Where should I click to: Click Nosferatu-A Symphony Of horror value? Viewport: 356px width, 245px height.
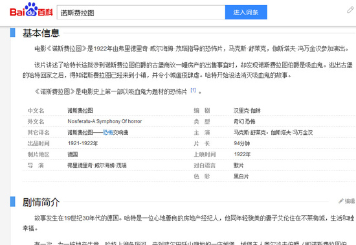pyautogui.click(x=105, y=122)
